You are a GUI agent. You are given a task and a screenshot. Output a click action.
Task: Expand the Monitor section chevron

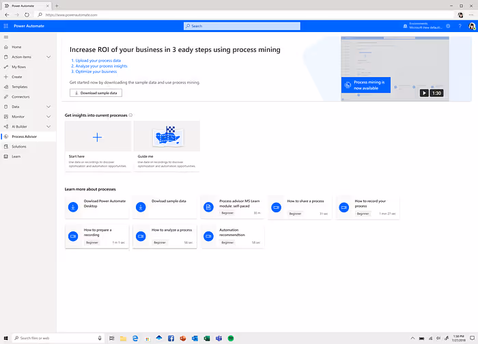pos(48,117)
